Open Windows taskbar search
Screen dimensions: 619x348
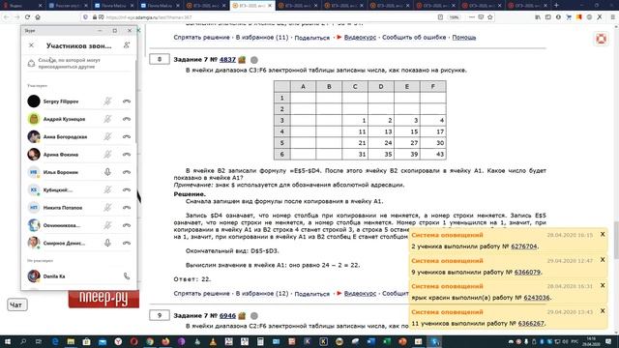click(23, 341)
